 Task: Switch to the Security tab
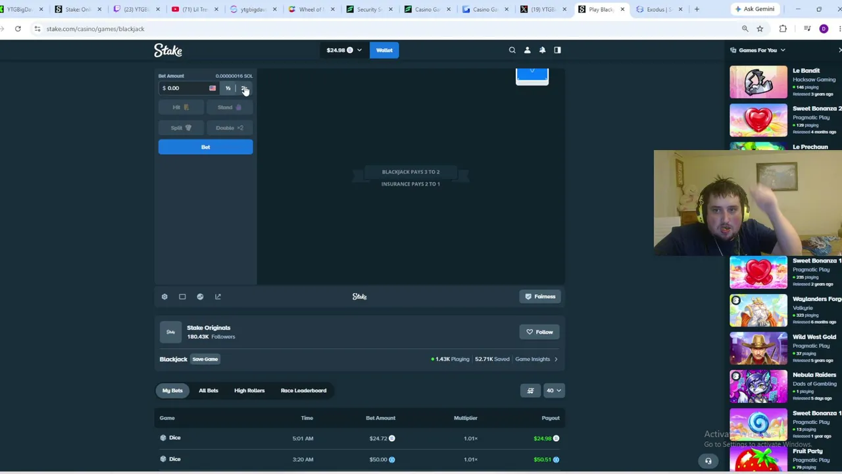point(368,9)
